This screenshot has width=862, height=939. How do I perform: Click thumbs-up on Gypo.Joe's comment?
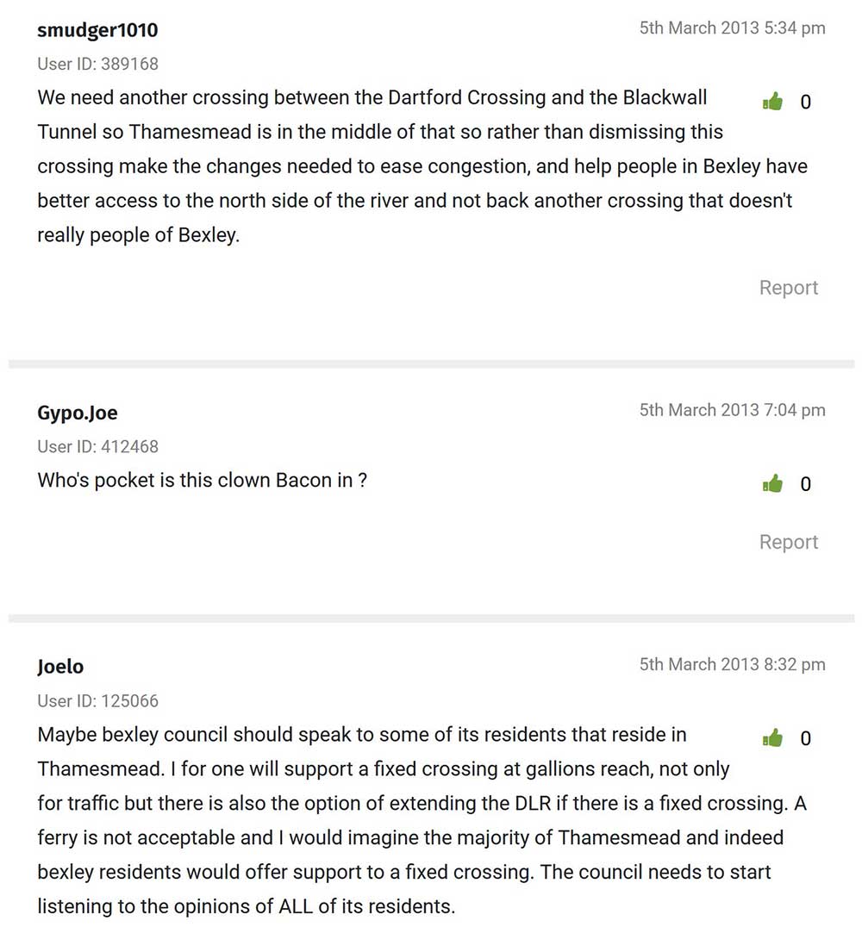coord(772,484)
